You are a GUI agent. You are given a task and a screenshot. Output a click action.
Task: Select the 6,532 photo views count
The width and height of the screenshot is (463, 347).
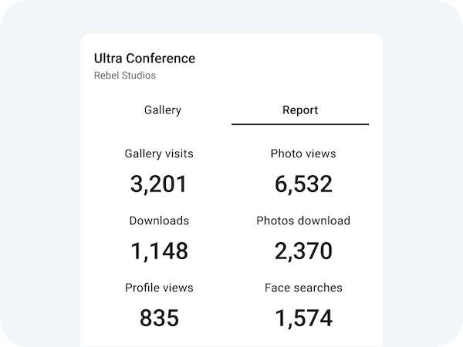click(x=303, y=184)
